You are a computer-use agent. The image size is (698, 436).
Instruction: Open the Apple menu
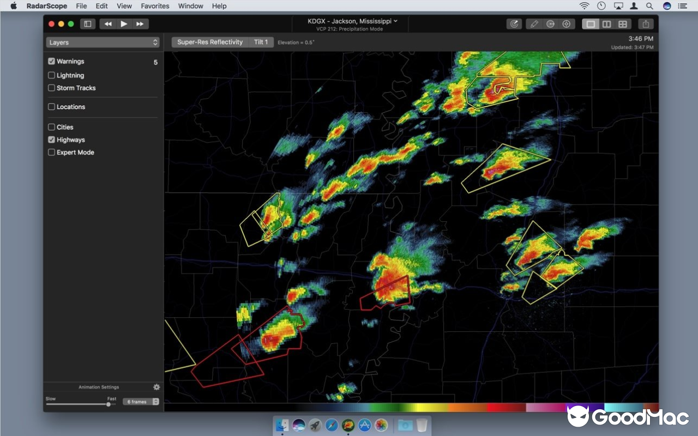pyautogui.click(x=14, y=6)
